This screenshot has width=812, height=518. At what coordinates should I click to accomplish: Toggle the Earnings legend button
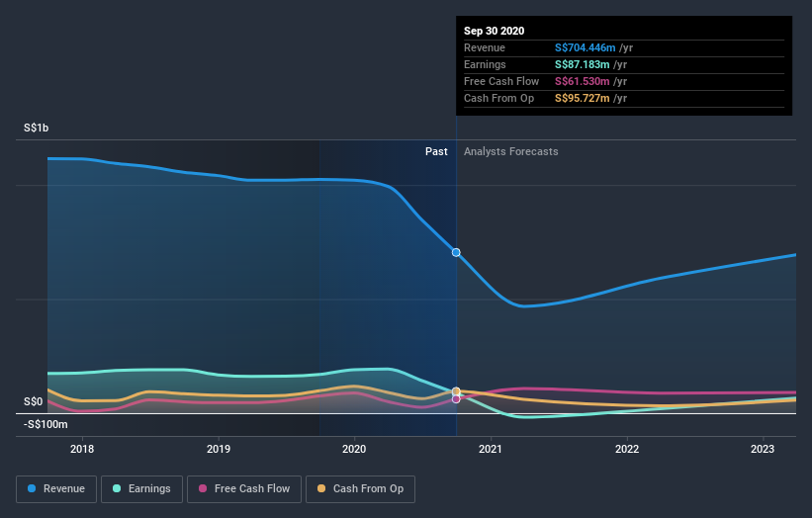(141, 489)
